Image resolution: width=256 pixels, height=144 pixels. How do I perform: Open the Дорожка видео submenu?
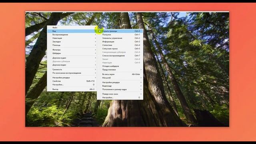point(72,65)
